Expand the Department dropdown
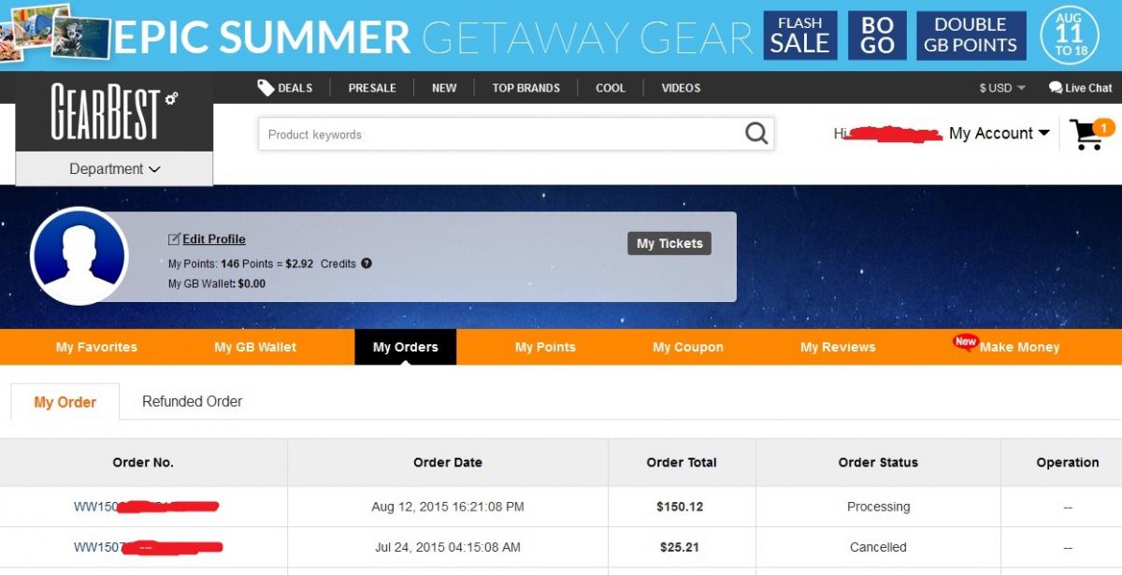The width and height of the screenshot is (1122, 575). click(x=114, y=169)
